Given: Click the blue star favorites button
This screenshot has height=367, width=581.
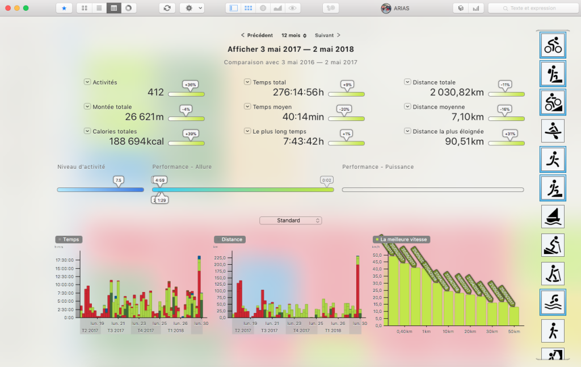Looking at the screenshot, I should point(64,9).
